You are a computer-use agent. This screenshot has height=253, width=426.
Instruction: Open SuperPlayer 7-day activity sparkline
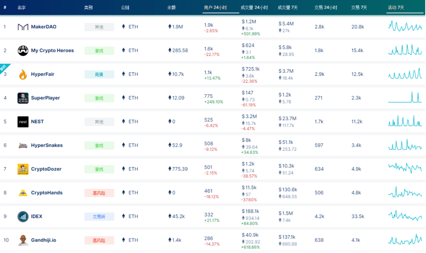pyautogui.click(x=405, y=97)
